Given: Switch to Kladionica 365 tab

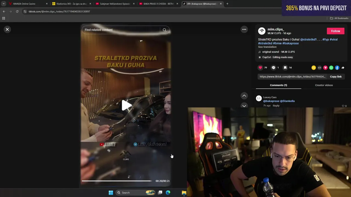Looking at the screenshot, I should pos(71,4).
